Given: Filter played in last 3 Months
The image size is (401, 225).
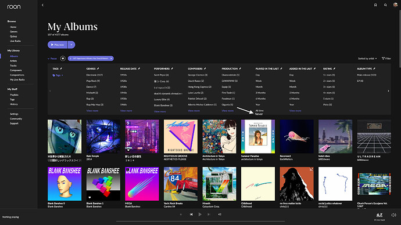Looking at the screenshot, I should tap(260, 93).
